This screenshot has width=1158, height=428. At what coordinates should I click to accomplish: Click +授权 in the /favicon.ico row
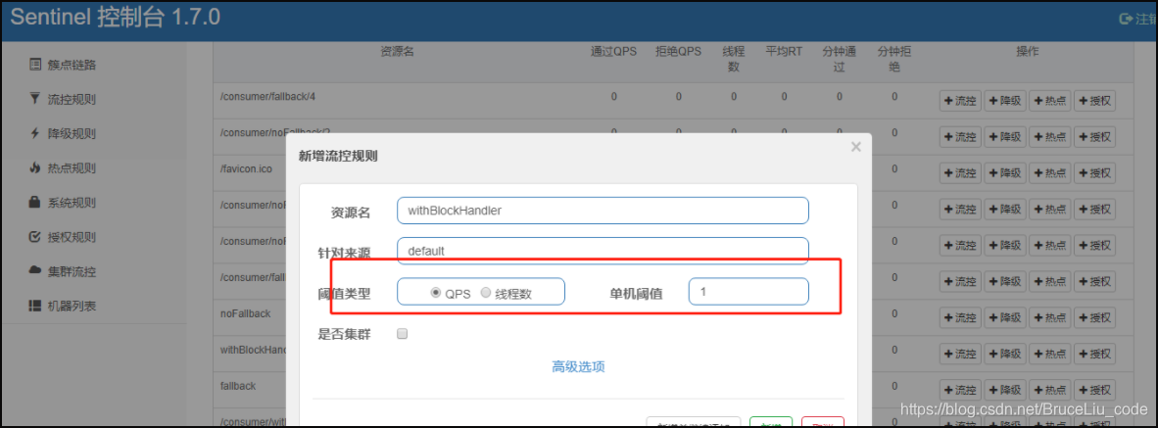click(1094, 173)
